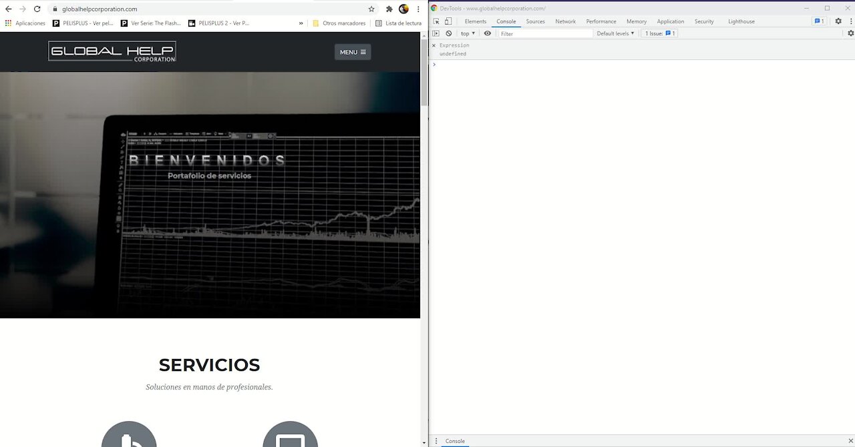Open the Chrome extensions puzzle icon
Image resolution: width=855 pixels, height=447 pixels.
(389, 9)
